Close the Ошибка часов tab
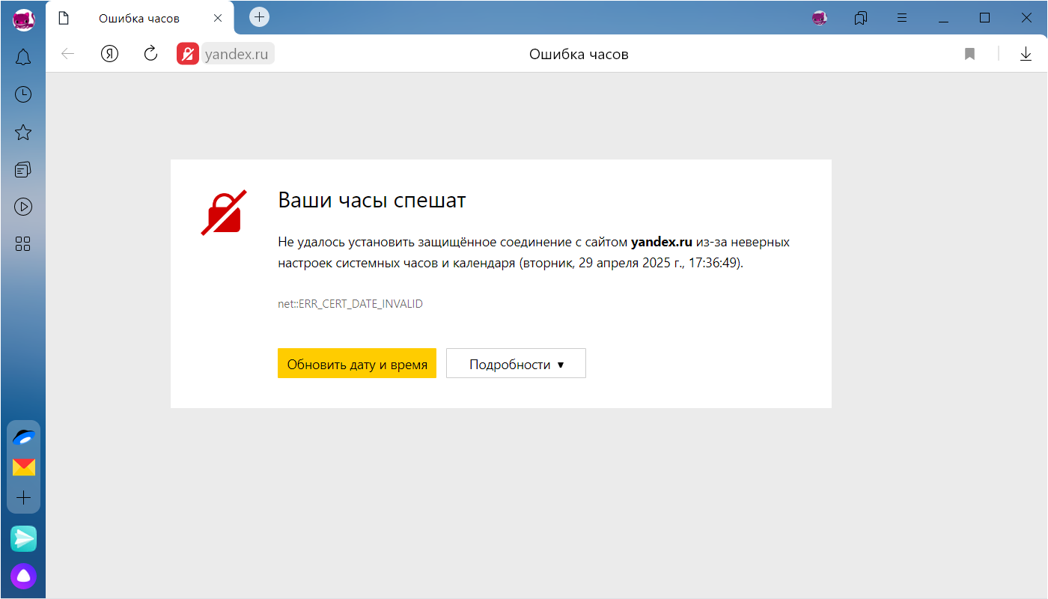The image size is (1048, 599). point(218,19)
